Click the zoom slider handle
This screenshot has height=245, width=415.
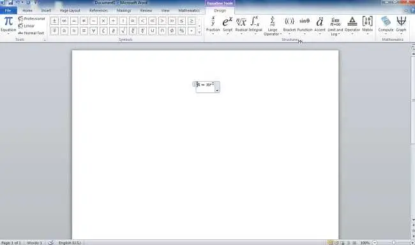[393, 242]
